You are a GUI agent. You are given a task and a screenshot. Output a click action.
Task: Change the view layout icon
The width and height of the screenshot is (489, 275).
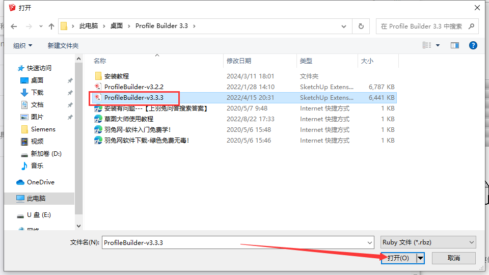427,45
